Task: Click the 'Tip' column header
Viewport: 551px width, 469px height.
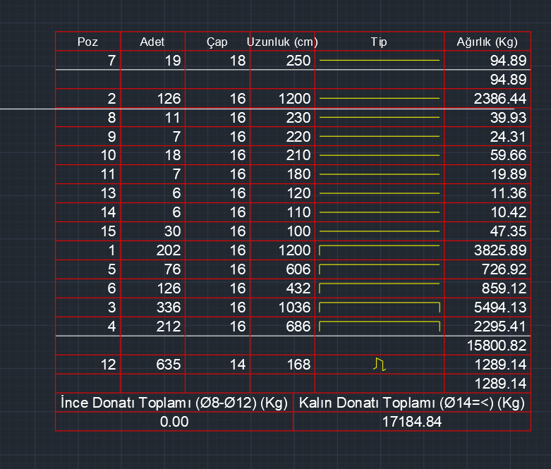Action: [x=379, y=42]
